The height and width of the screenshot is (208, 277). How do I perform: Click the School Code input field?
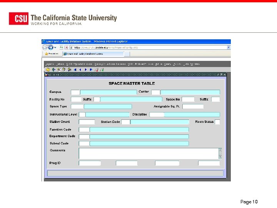[x=84, y=143]
